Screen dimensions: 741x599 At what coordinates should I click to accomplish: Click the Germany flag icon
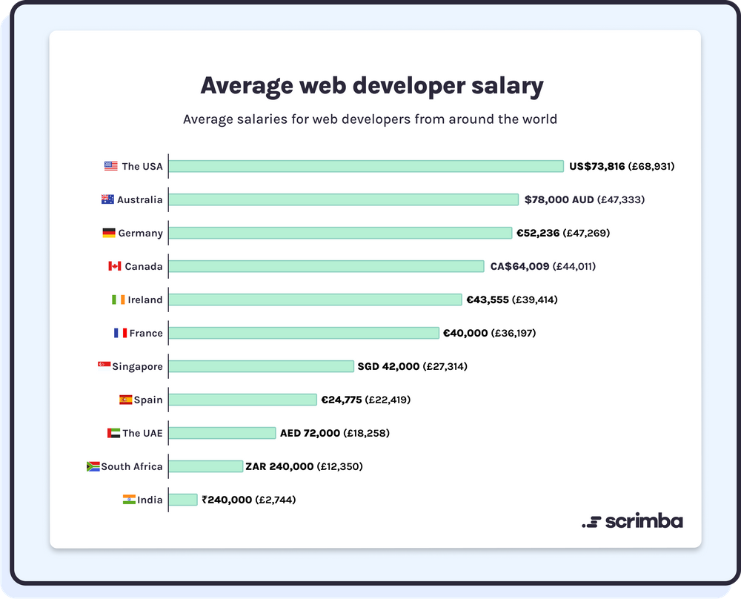(109, 233)
